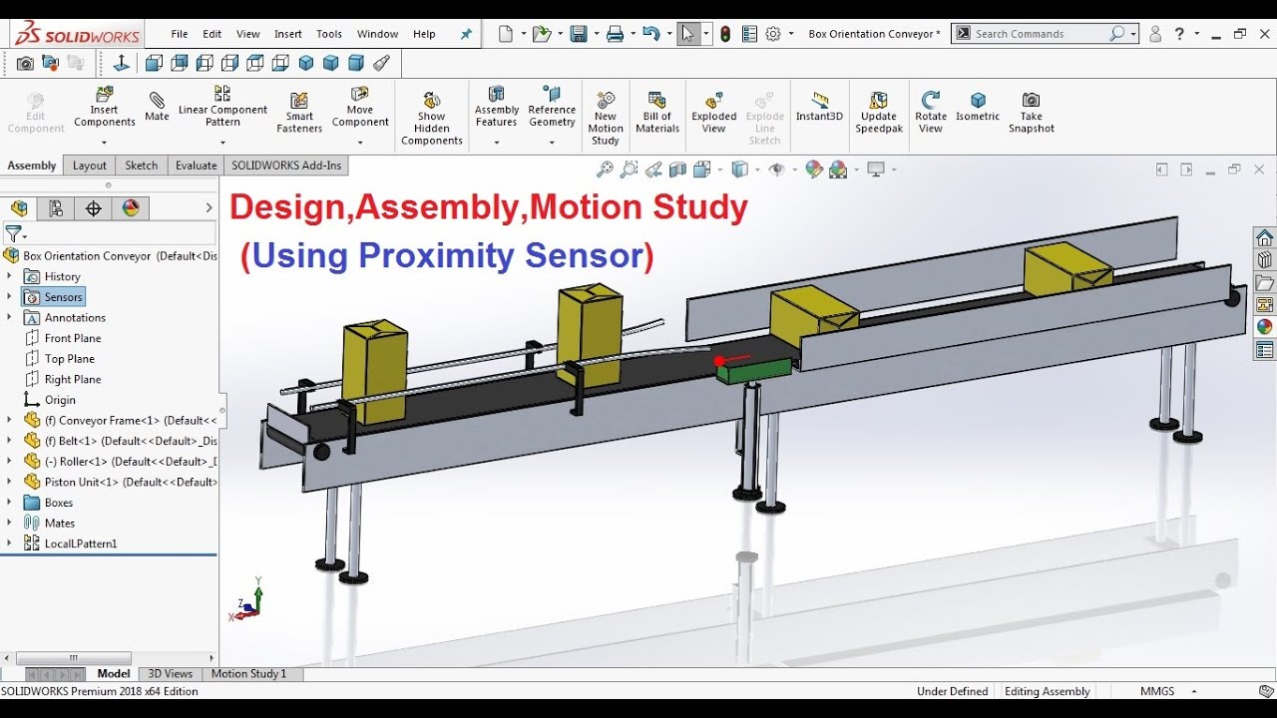Open Assembly Features dropdown arrow
1277x718 pixels.
click(x=496, y=143)
